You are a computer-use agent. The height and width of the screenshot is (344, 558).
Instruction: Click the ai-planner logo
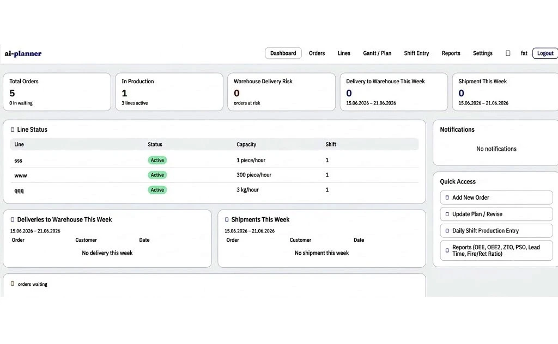[x=23, y=53]
